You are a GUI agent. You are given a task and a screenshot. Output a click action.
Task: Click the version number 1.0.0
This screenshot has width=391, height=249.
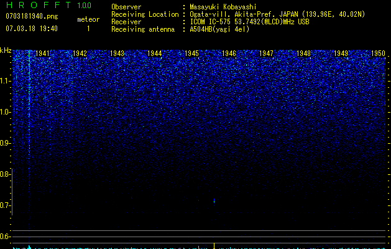point(84,6)
